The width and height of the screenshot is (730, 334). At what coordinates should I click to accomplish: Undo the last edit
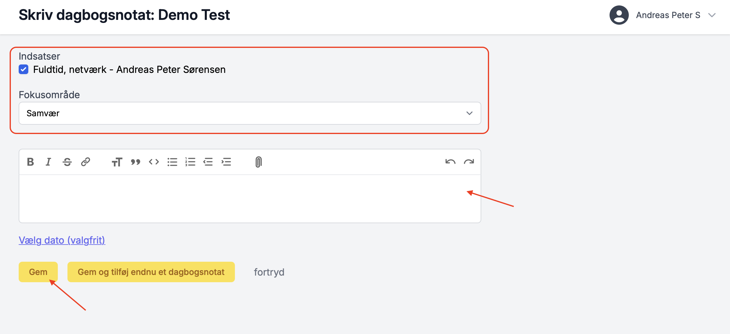(450, 162)
